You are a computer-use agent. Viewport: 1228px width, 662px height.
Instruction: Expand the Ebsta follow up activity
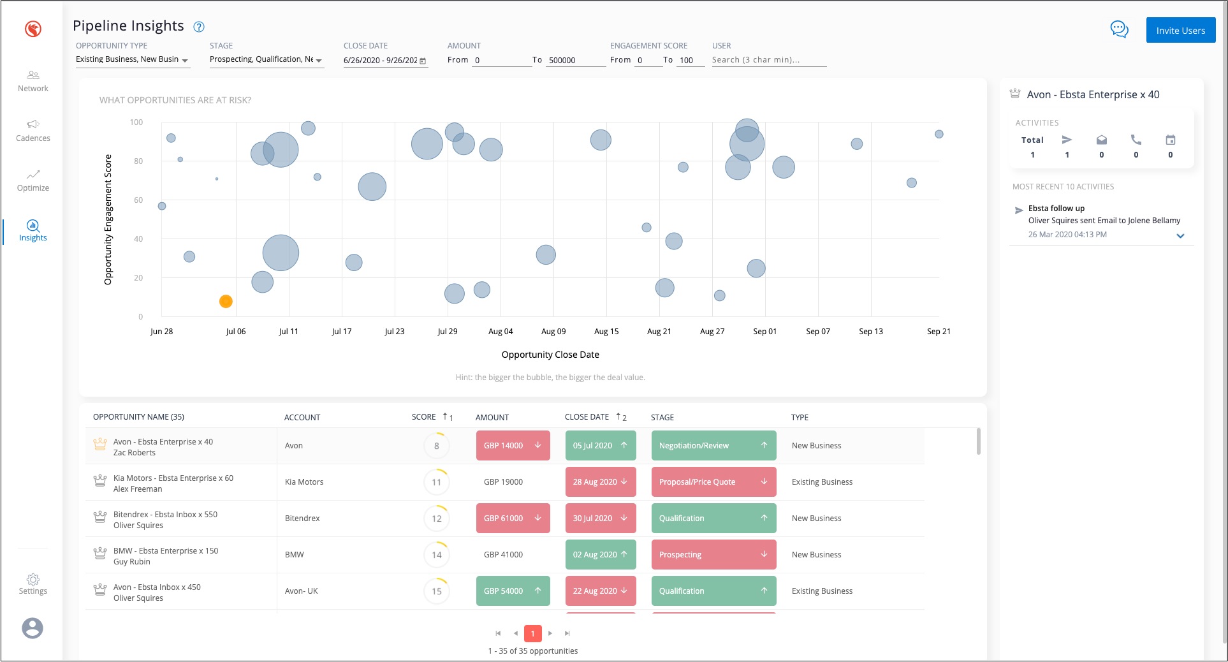(x=1180, y=235)
